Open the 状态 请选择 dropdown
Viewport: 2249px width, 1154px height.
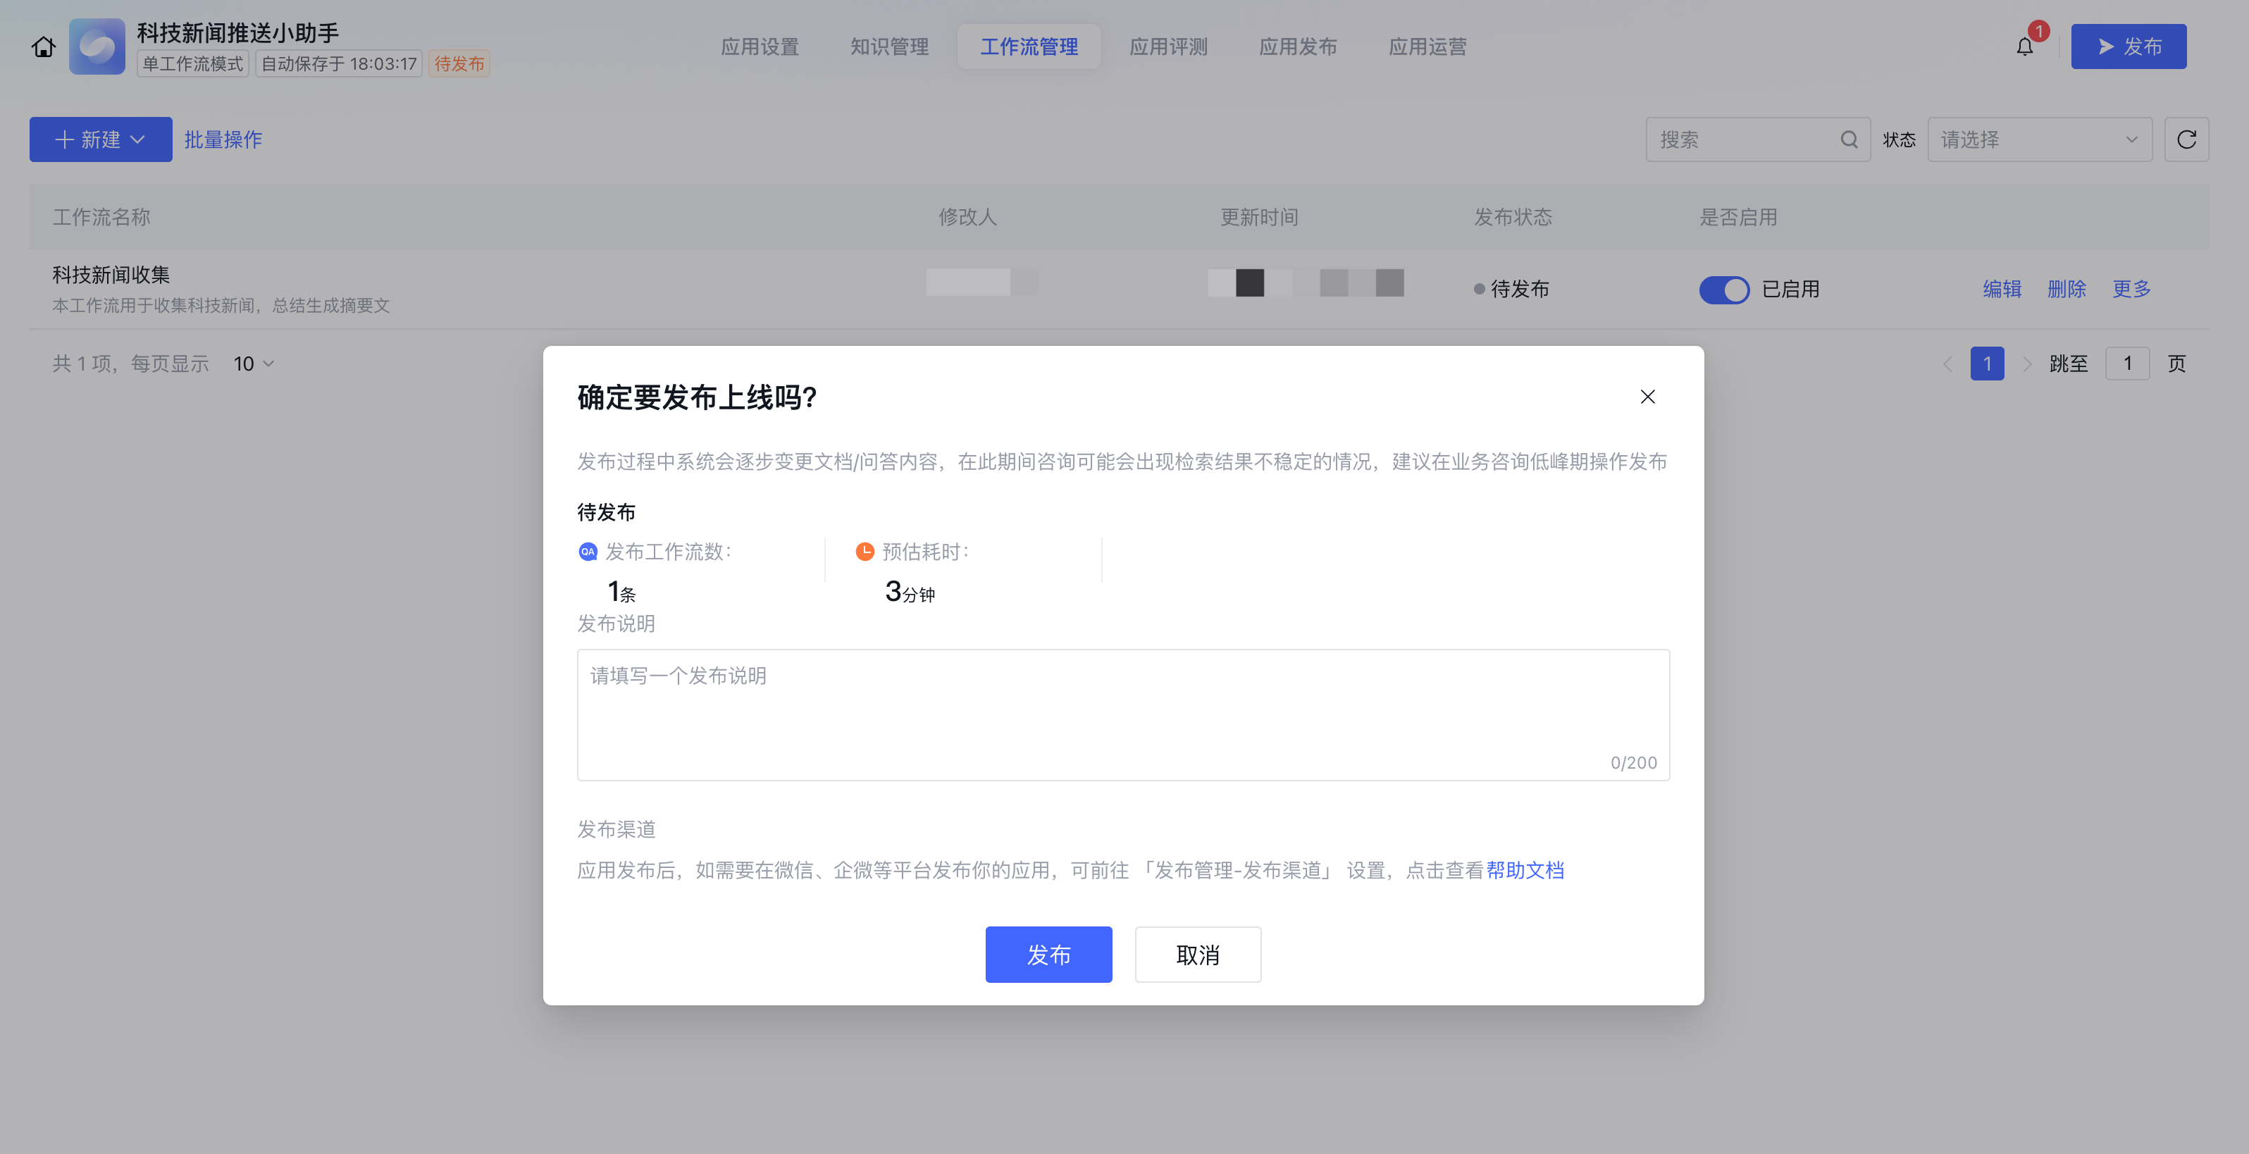tap(2038, 139)
